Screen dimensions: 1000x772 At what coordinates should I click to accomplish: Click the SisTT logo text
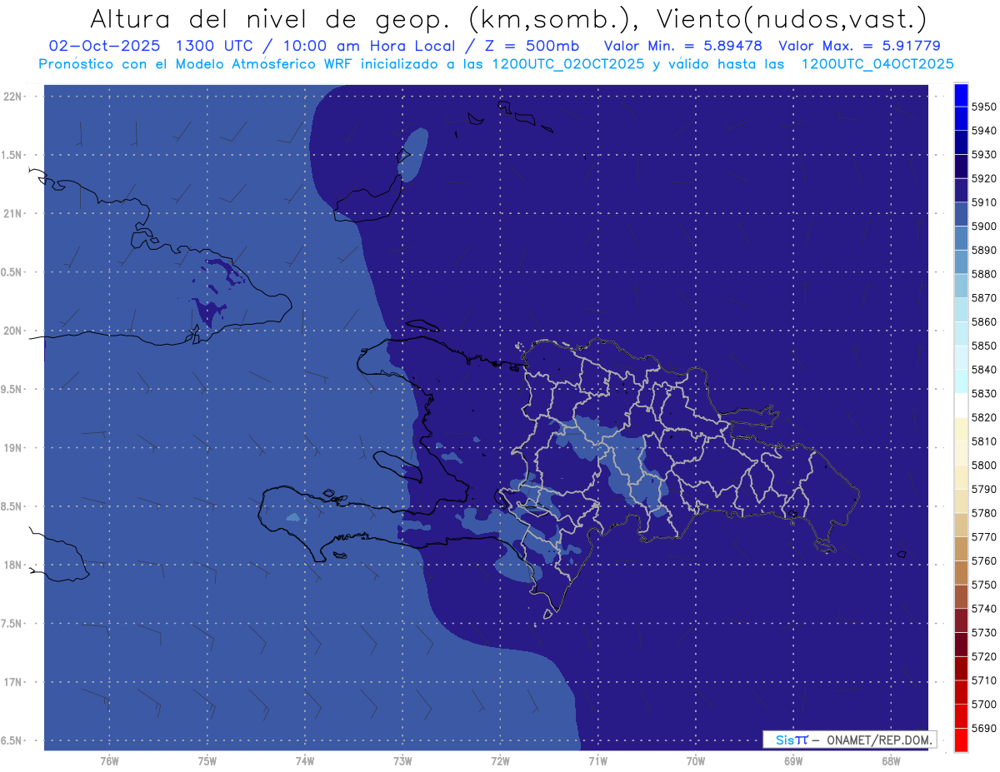792,740
